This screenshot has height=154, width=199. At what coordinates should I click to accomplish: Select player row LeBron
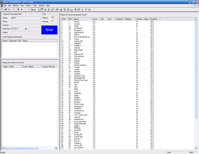click(x=127, y=35)
